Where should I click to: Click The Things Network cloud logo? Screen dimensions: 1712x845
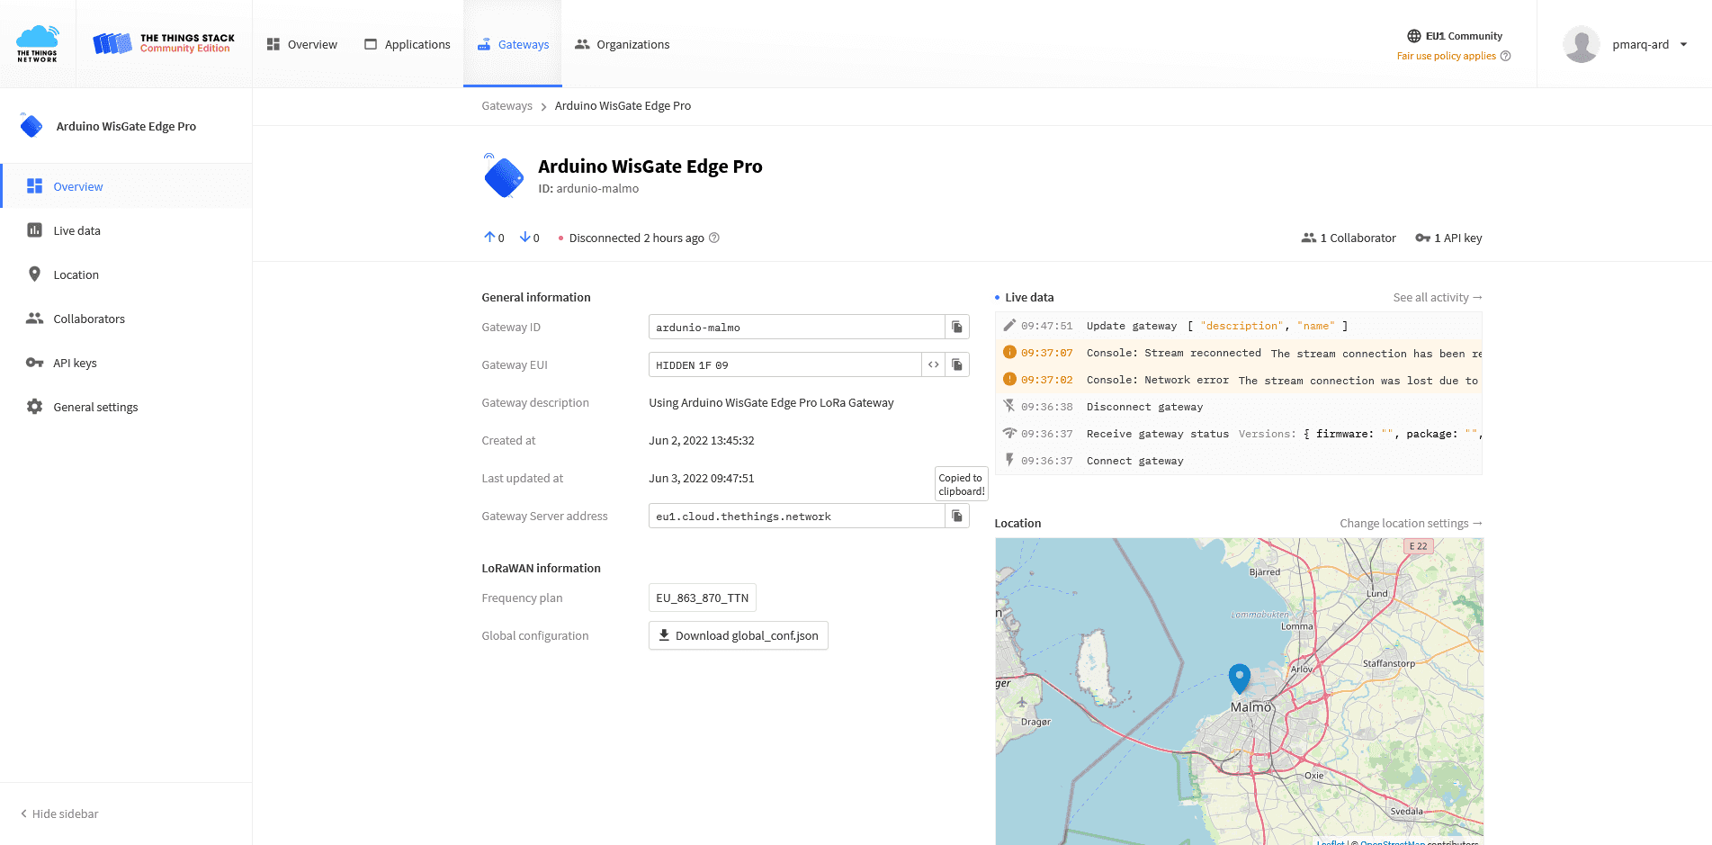38,43
